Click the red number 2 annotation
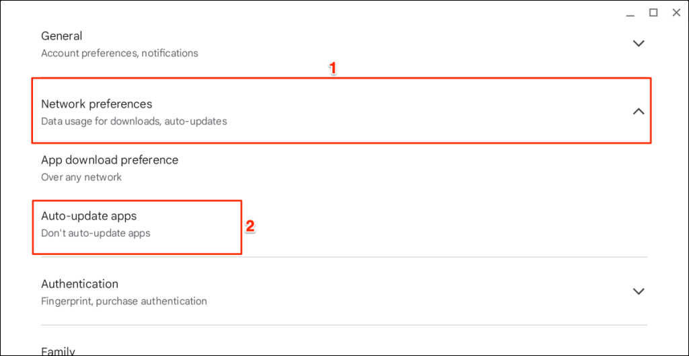The width and height of the screenshot is (689, 356). 250,226
